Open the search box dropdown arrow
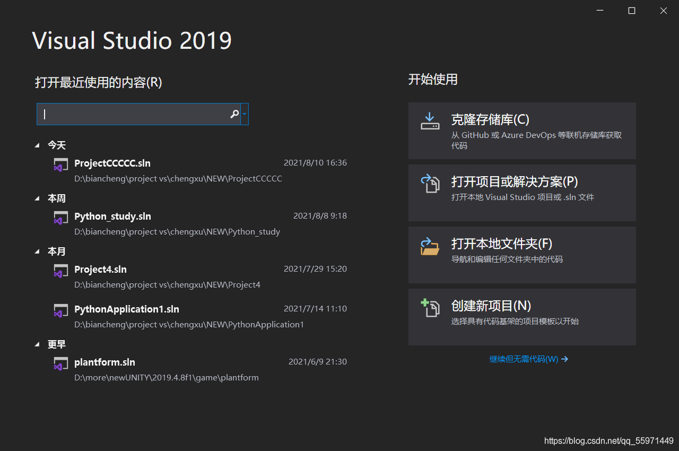This screenshot has width=679, height=451. tap(245, 114)
